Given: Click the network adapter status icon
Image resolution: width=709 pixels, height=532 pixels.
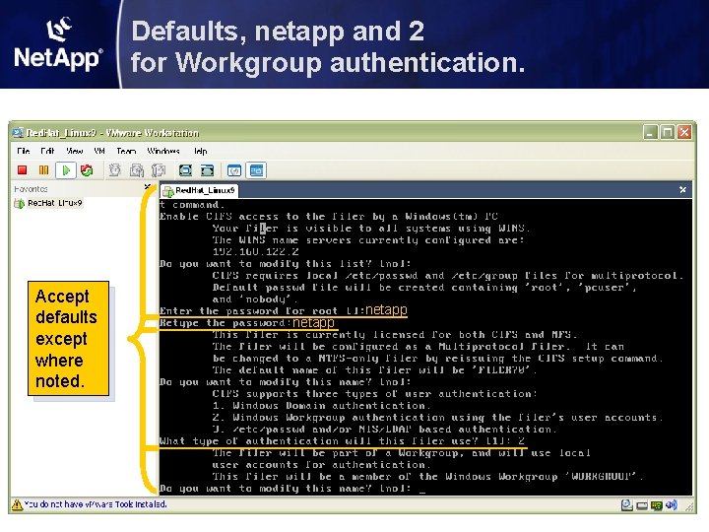Looking at the screenshot, I should pyautogui.click(x=657, y=505).
